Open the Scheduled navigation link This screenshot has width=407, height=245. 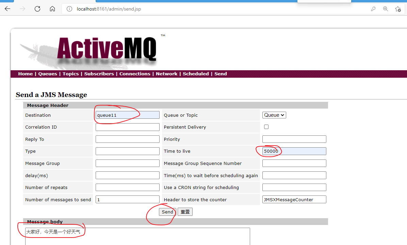tap(196, 74)
